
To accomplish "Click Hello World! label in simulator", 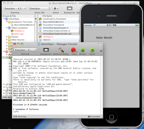I will pos(104,38).
